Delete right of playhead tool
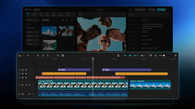The height and width of the screenshot is (109, 195). tap(48, 56)
